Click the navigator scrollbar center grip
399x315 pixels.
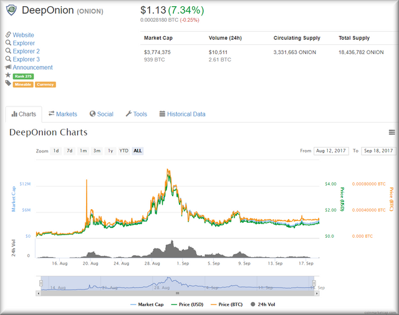point(177,293)
